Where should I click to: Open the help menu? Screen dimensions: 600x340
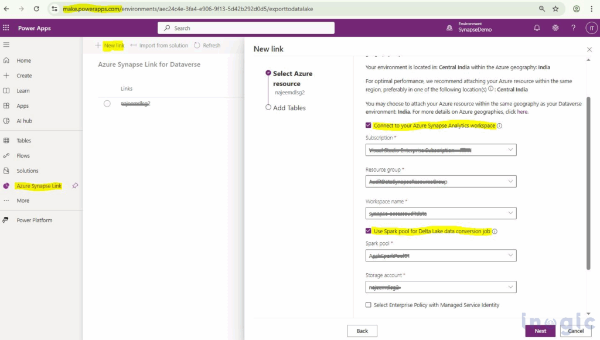tap(573, 28)
